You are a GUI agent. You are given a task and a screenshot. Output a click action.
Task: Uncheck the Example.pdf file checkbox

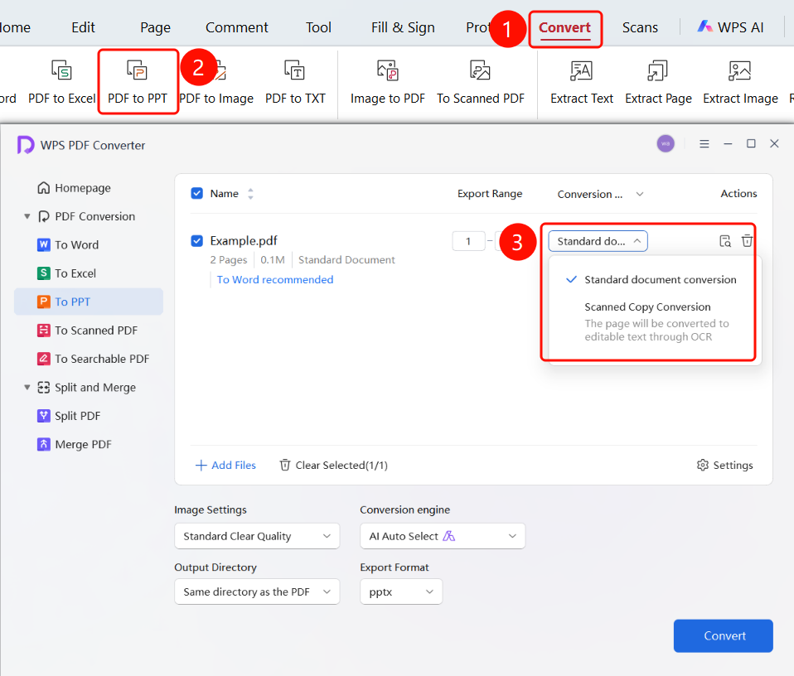click(x=197, y=241)
